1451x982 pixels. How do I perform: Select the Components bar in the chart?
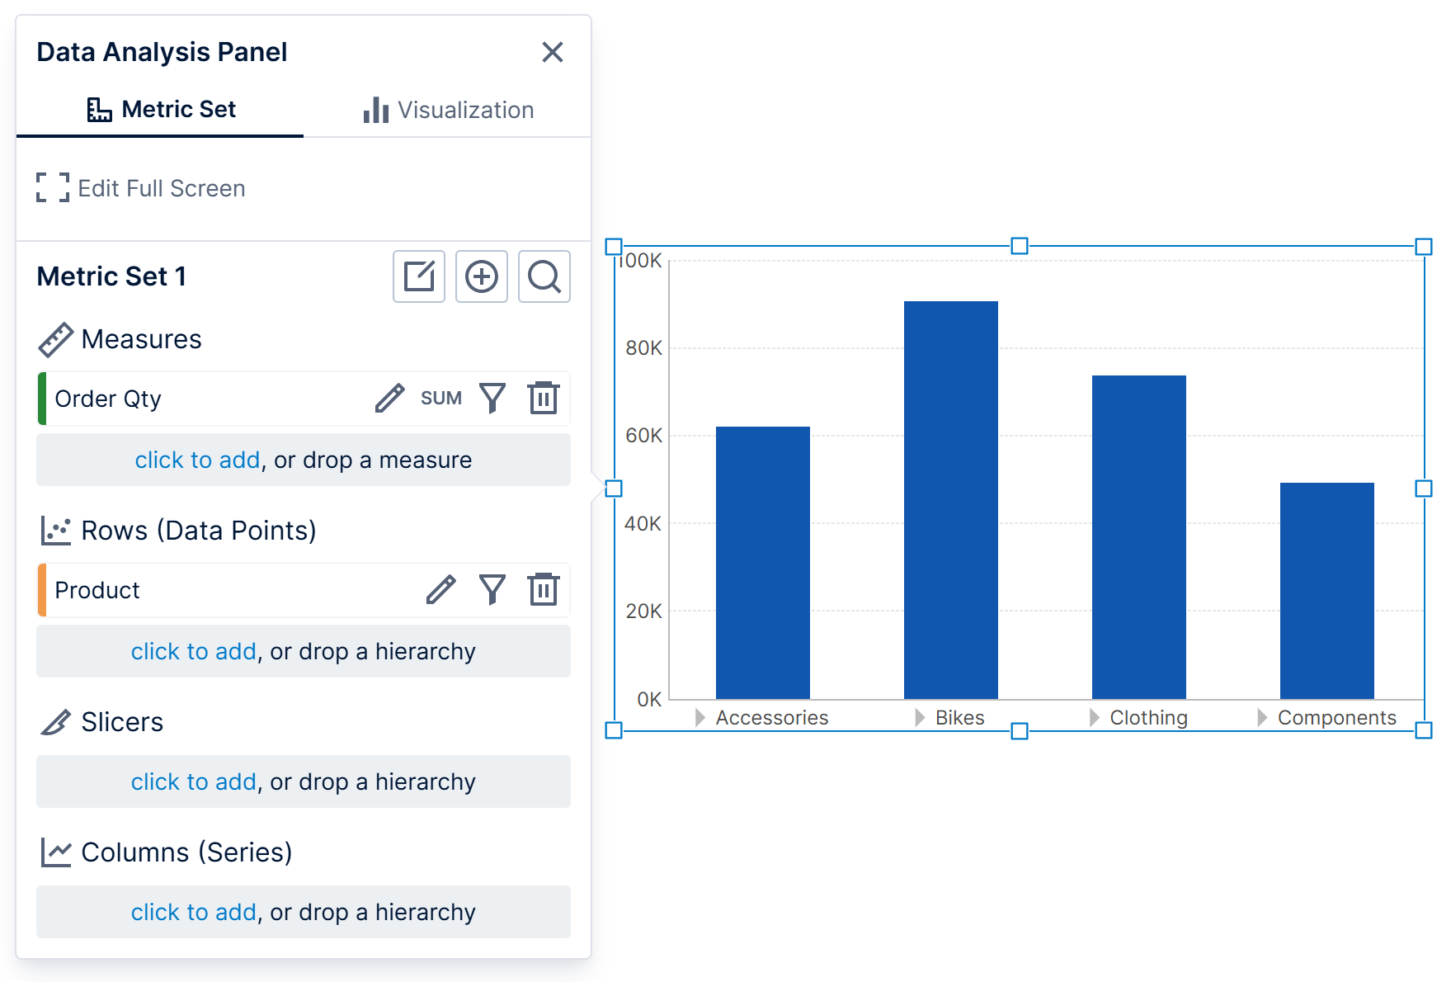coord(1327,591)
